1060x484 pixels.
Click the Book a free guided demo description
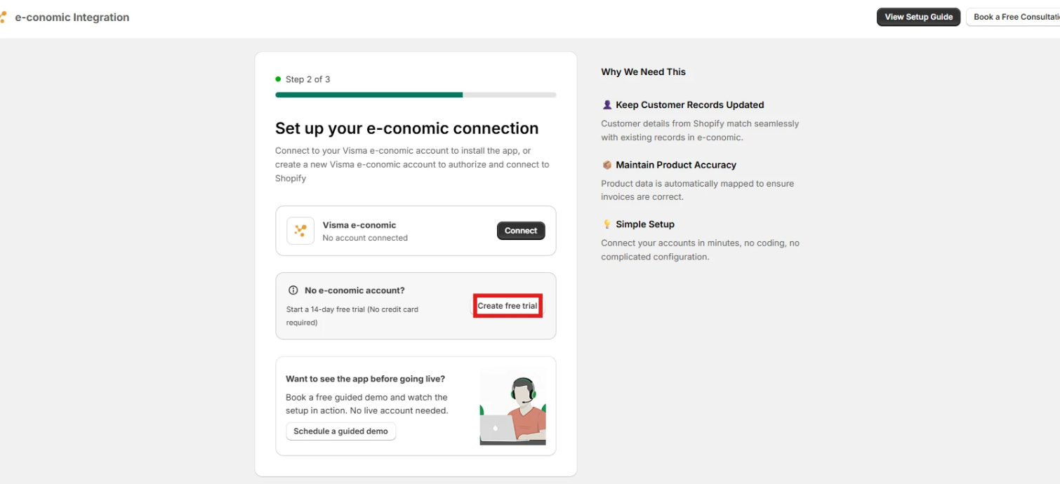tap(367, 404)
